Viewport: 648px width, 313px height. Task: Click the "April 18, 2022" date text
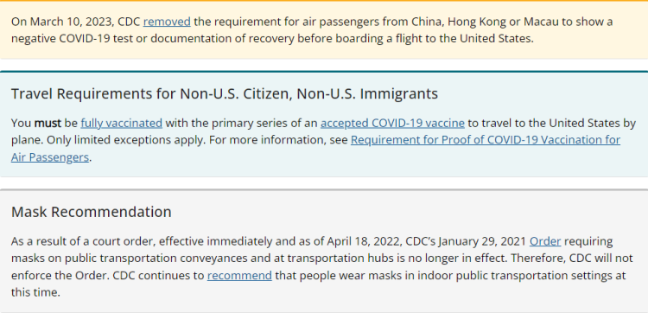click(364, 241)
